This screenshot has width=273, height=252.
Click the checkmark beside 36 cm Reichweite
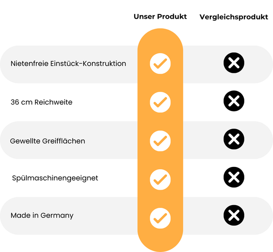[x=160, y=102]
